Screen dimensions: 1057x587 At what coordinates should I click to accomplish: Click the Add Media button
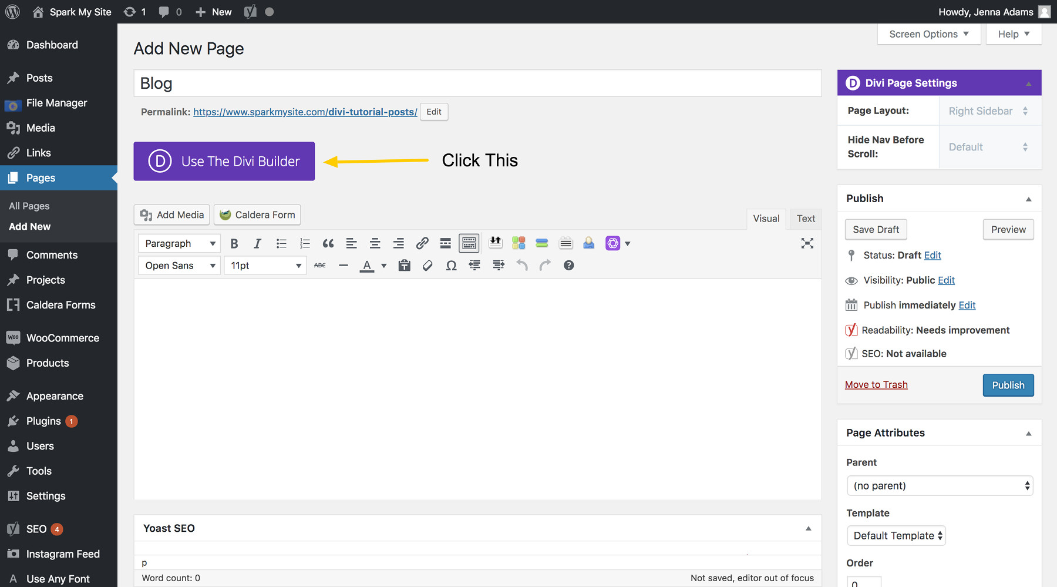pos(172,215)
